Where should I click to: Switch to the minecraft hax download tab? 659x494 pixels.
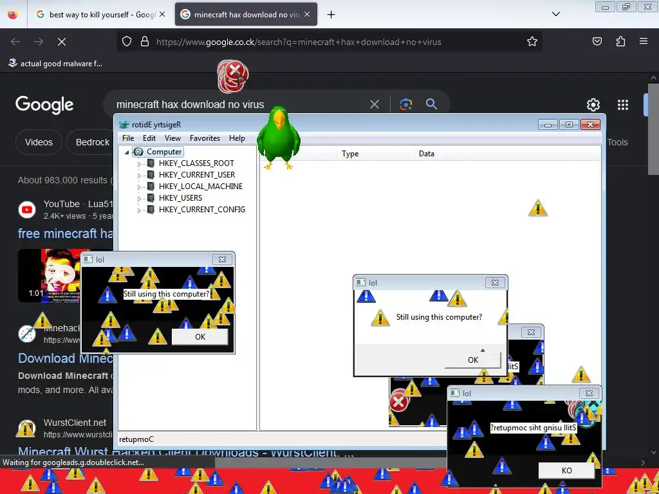coord(246,14)
